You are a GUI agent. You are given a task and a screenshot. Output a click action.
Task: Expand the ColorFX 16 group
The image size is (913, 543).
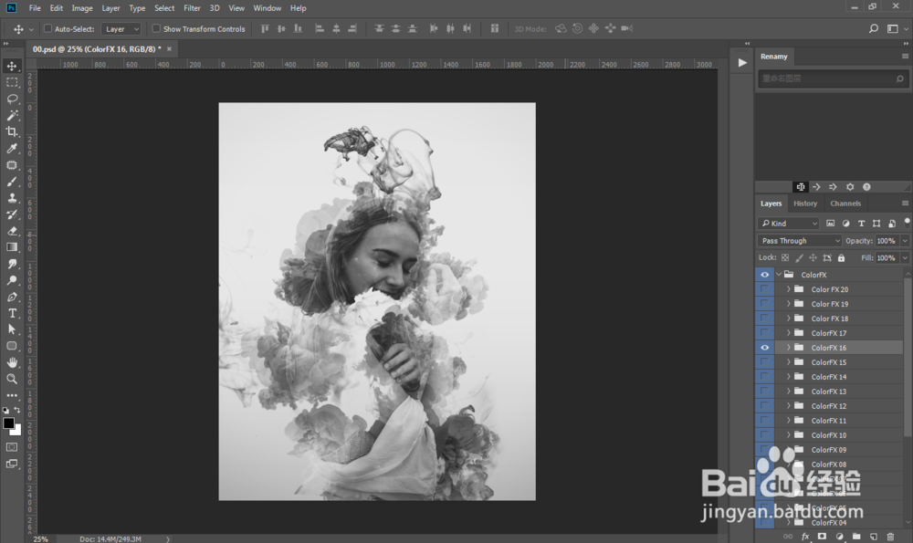789,348
